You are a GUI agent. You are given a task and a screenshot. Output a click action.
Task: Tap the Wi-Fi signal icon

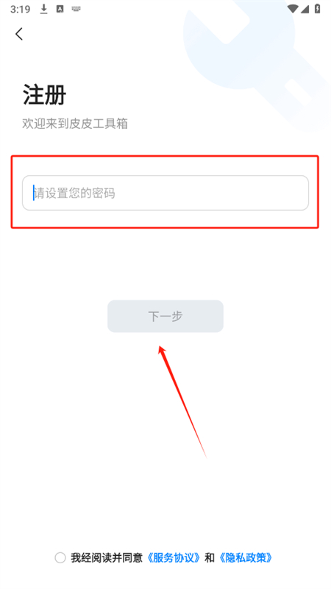[292, 9]
